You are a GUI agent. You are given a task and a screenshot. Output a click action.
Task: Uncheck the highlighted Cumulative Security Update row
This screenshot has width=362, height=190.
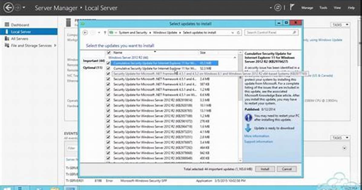(108, 63)
